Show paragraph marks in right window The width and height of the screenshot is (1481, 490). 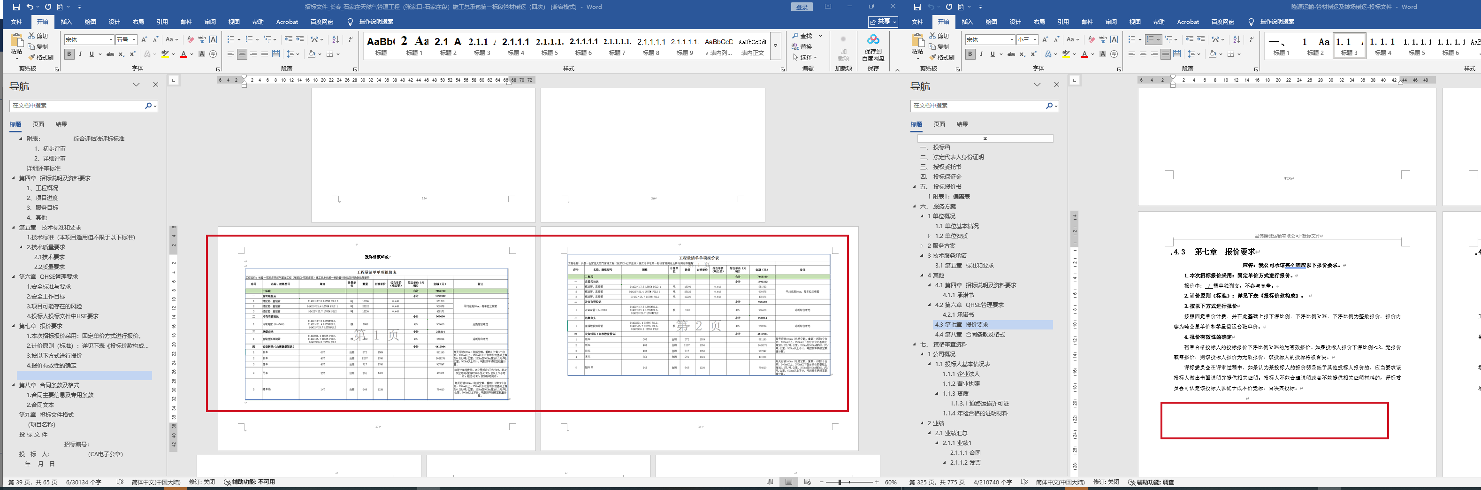[1252, 40]
